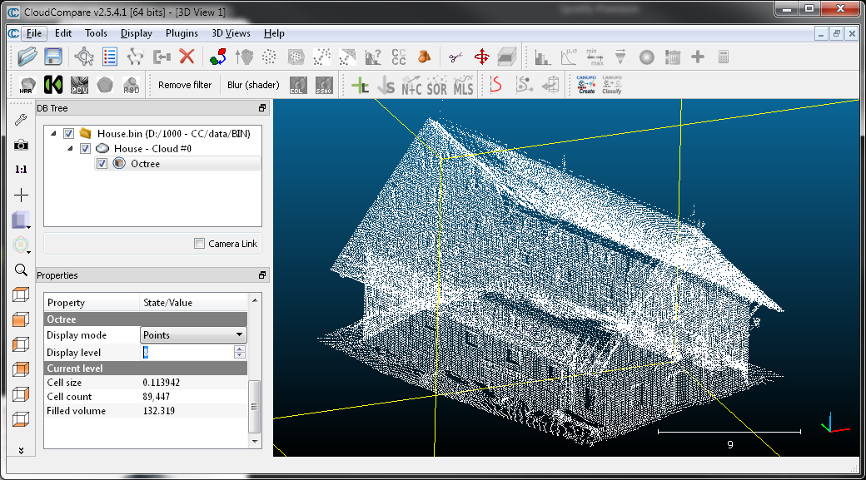Set zoom to 1:1 in left sidebar
Screen dimensions: 866x480
tap(21, 169)
